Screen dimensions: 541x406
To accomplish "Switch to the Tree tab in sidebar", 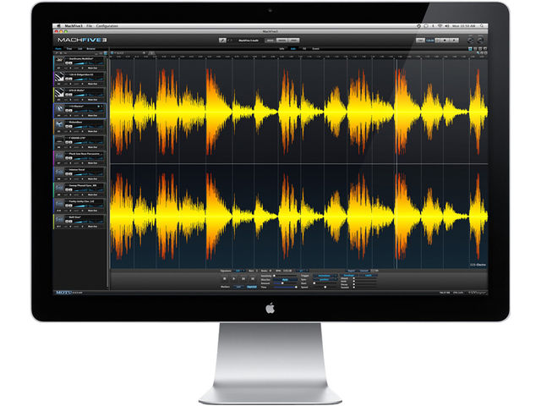I will coord(69,49).
